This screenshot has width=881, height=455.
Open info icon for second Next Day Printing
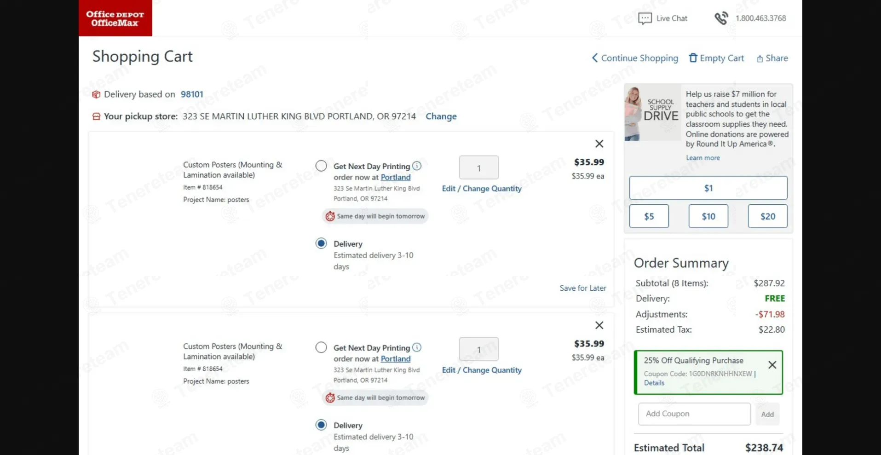416,347
